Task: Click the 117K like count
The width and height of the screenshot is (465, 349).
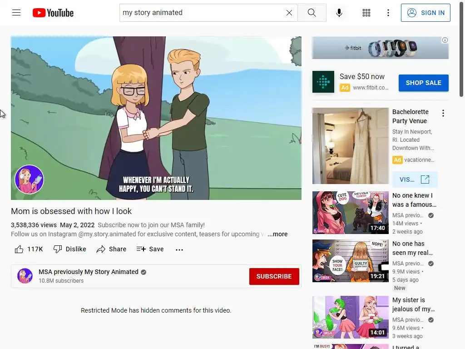Action: click(x=35, y=249)
